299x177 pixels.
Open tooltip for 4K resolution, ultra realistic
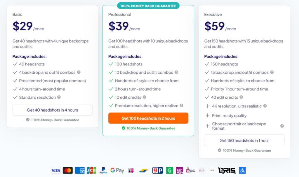coord(265,106)
